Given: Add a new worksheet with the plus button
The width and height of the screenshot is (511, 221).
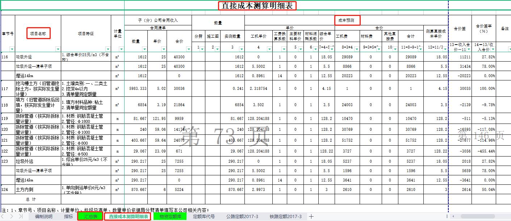Looking at the screenshot, I should [311, 216].
